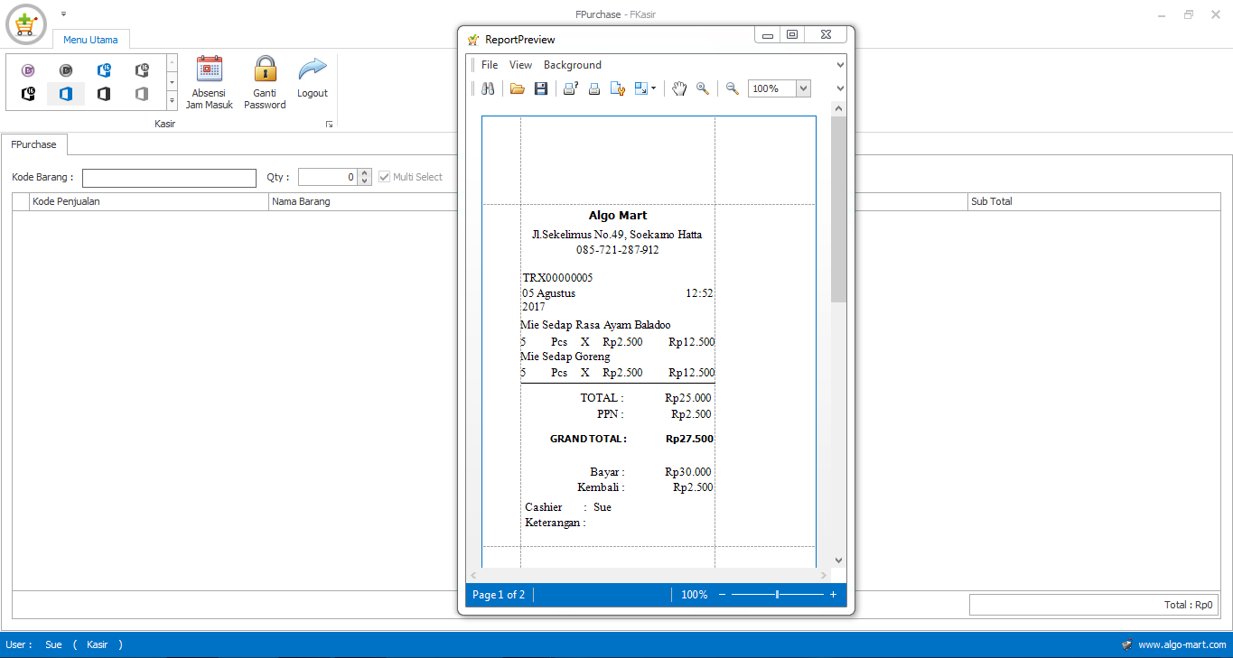This screenshot has width=1233, height=658.
Task: Open the Find tool in ReportPreview
Action: coord(488,88)
